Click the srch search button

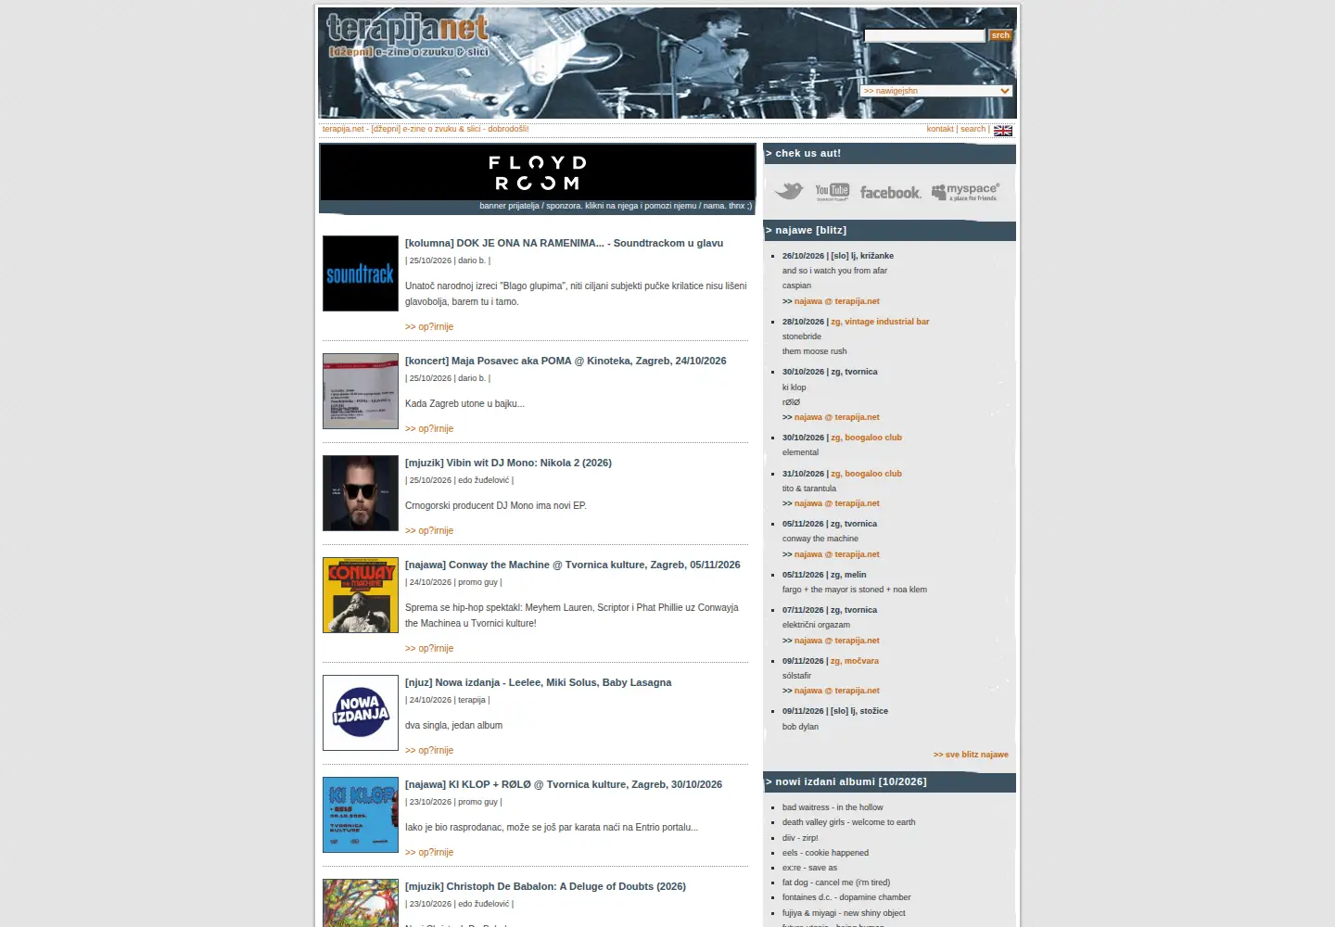pos(1000,35)
